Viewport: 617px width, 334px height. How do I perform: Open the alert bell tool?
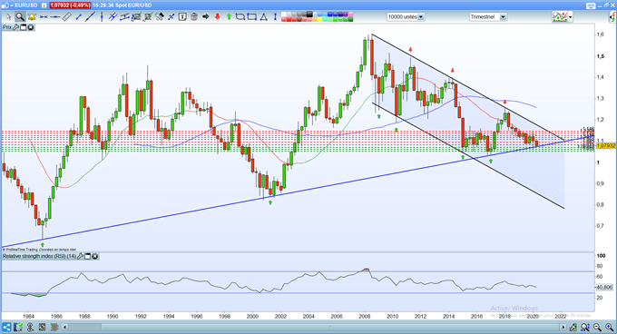pyautogui.click(x=32, y=17)
